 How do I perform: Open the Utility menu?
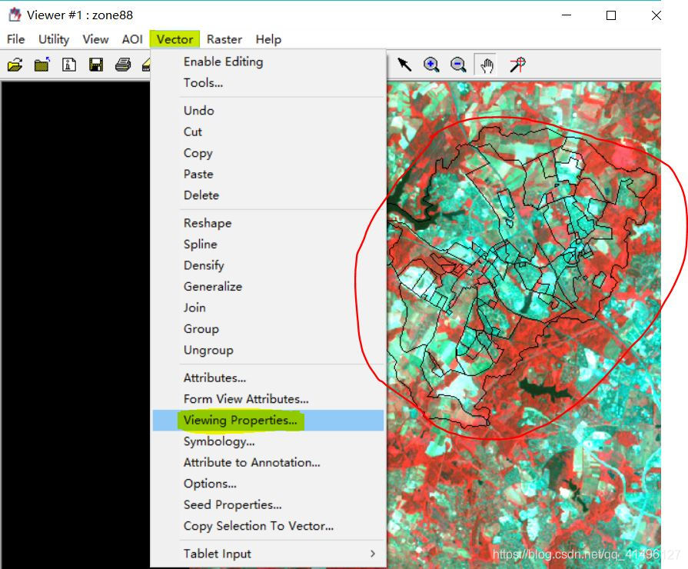(x=54, y=39)
